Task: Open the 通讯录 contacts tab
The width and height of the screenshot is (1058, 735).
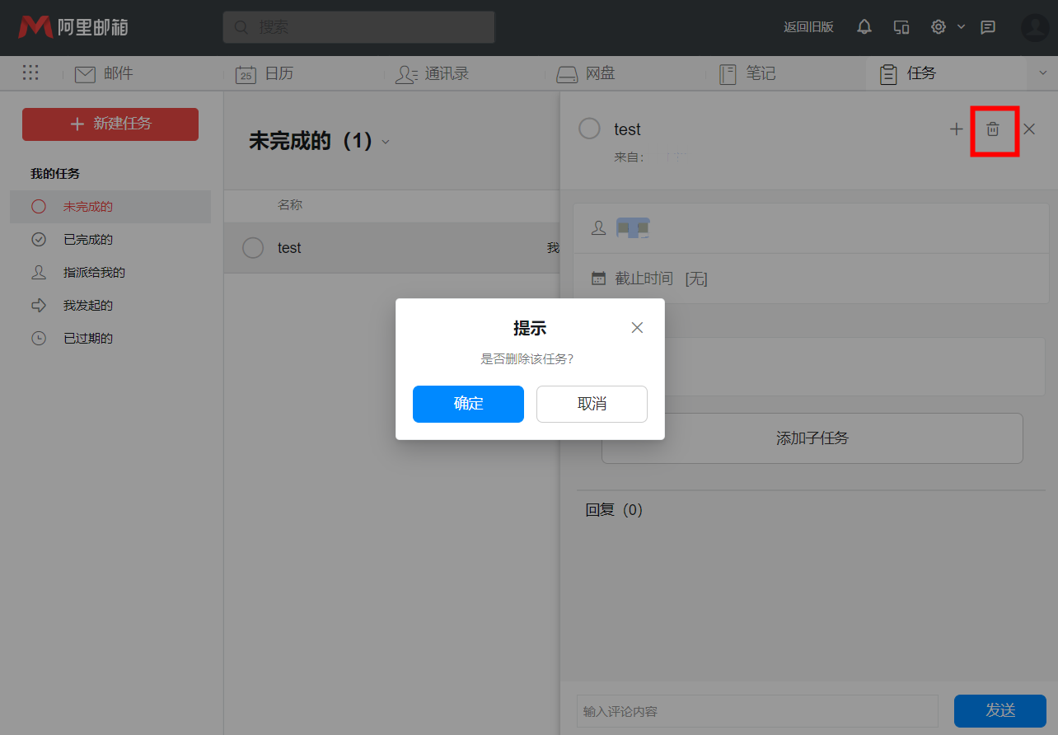Action: [x=433, y=73]
